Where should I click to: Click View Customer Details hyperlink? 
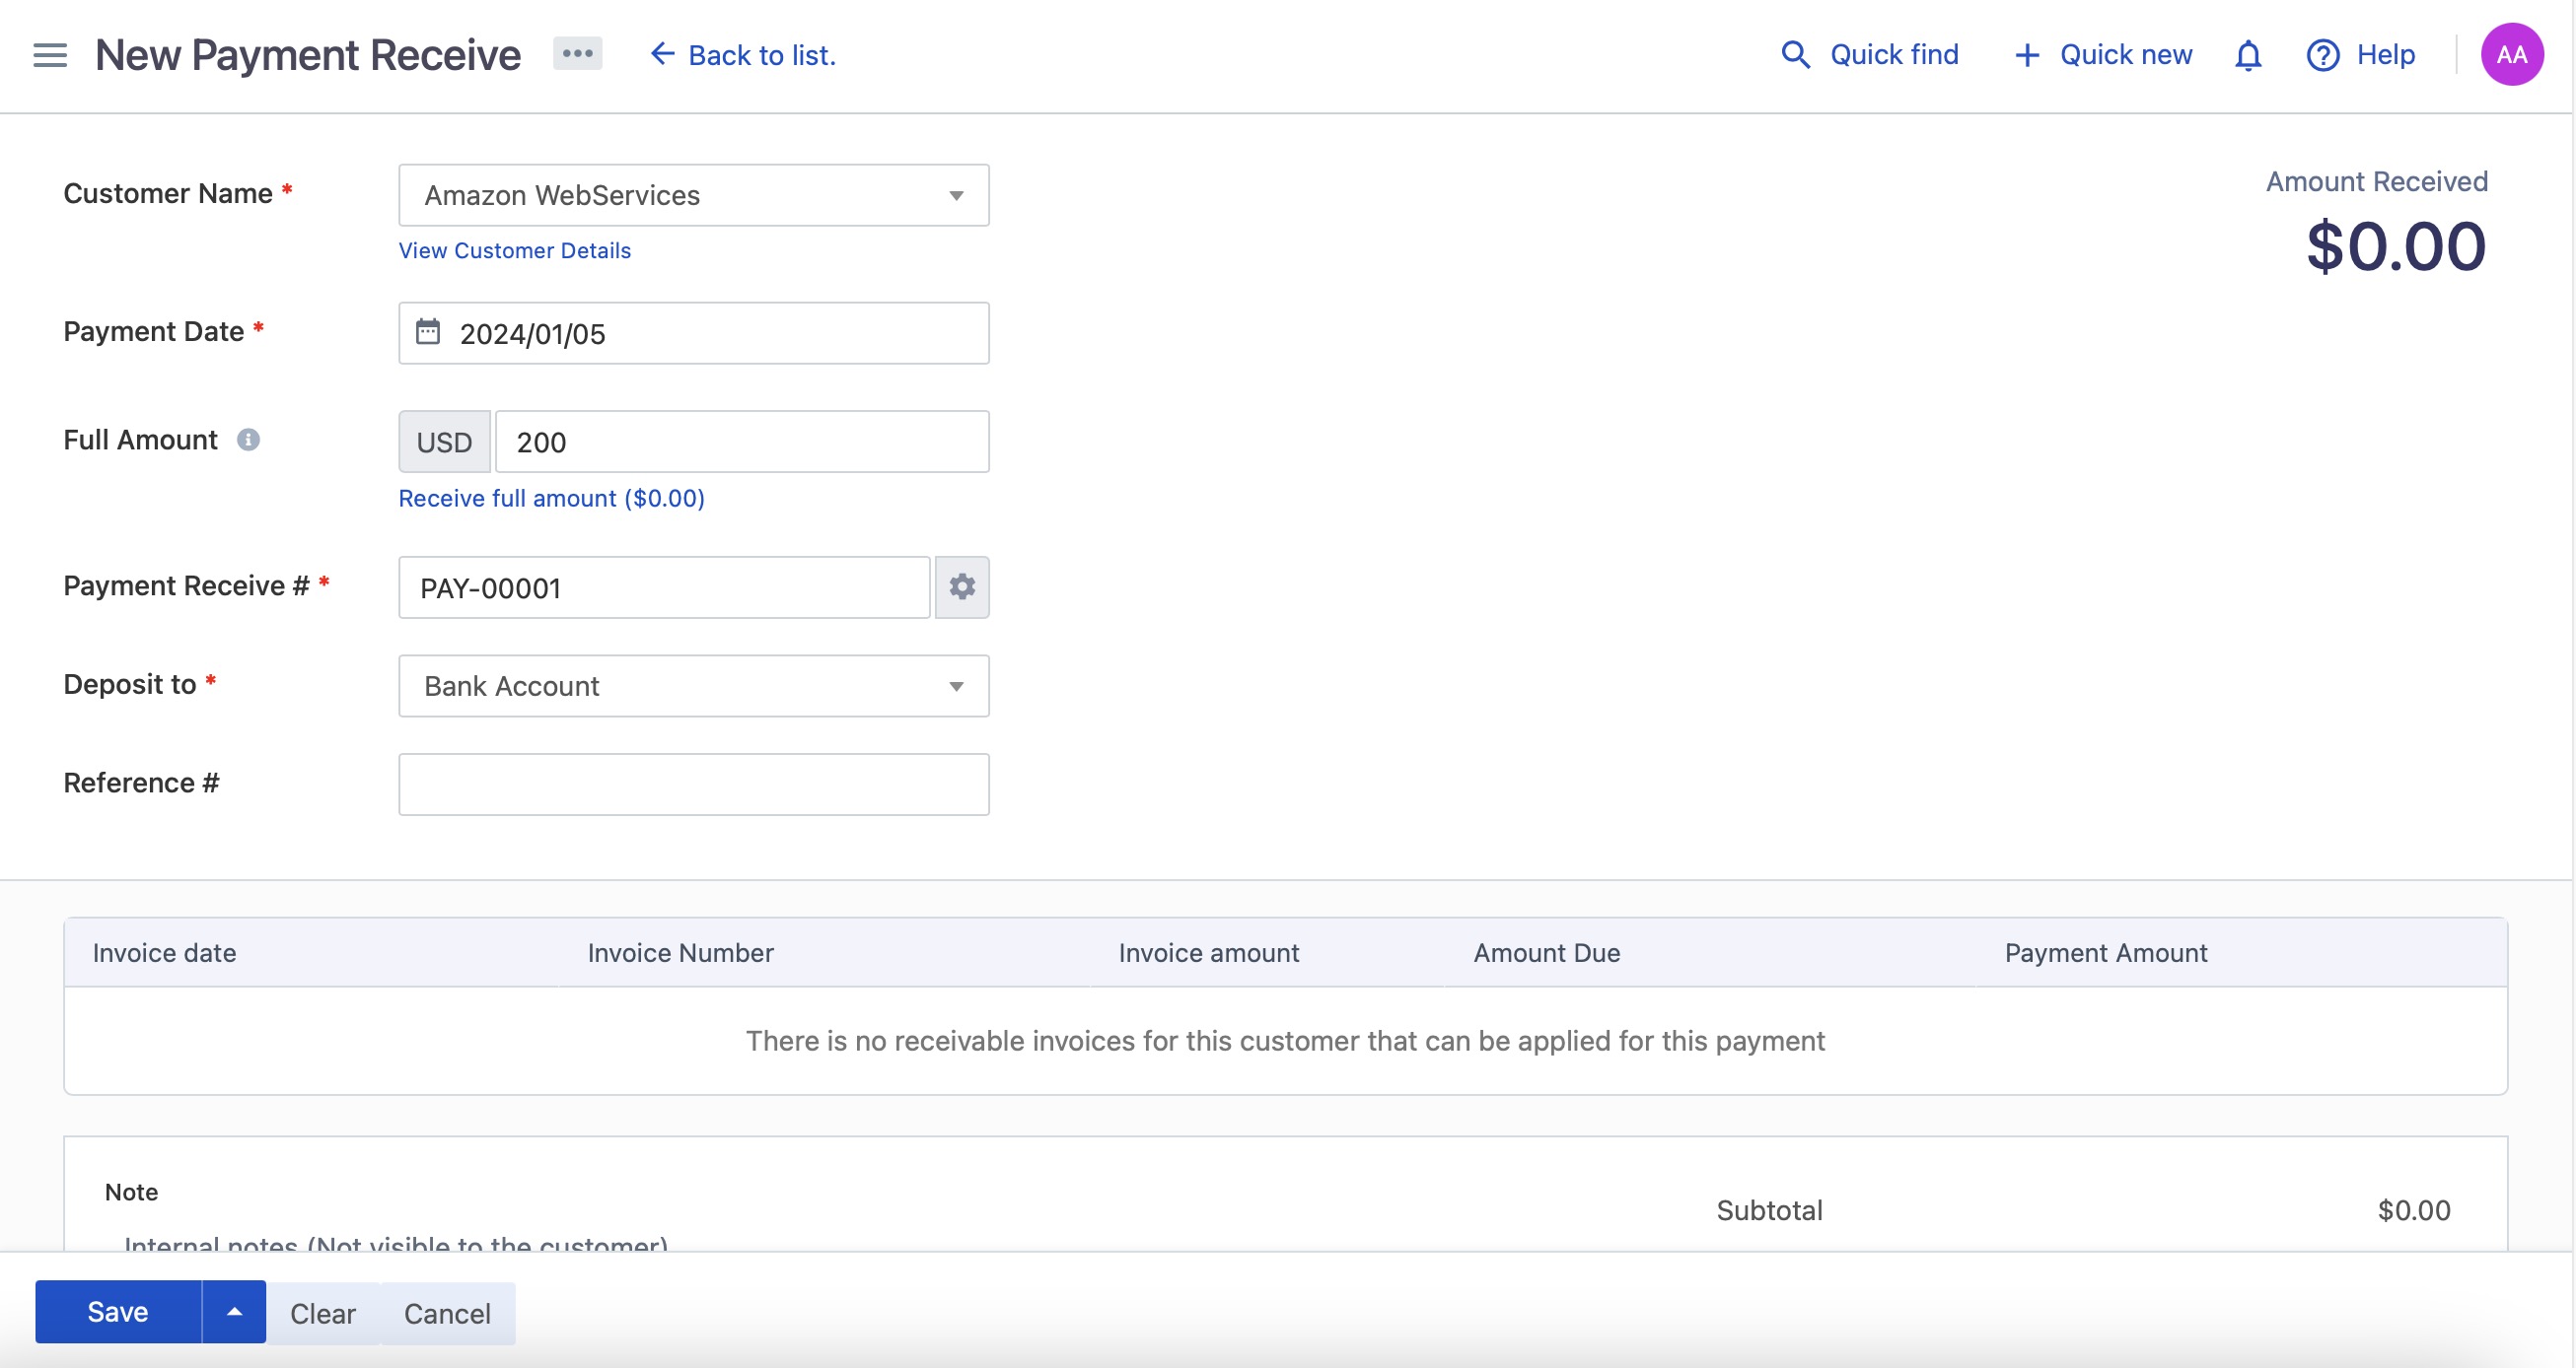(515, 247)
